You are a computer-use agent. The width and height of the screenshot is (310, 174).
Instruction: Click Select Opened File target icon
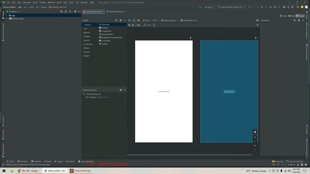62,12
